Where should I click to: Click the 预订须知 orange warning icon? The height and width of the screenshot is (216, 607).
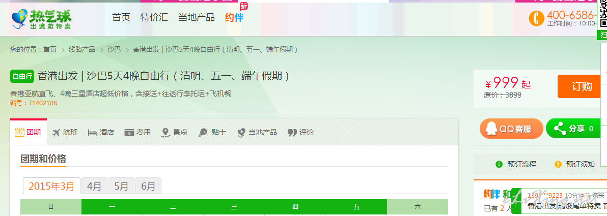pyautogui.click(x=558, y=164)
